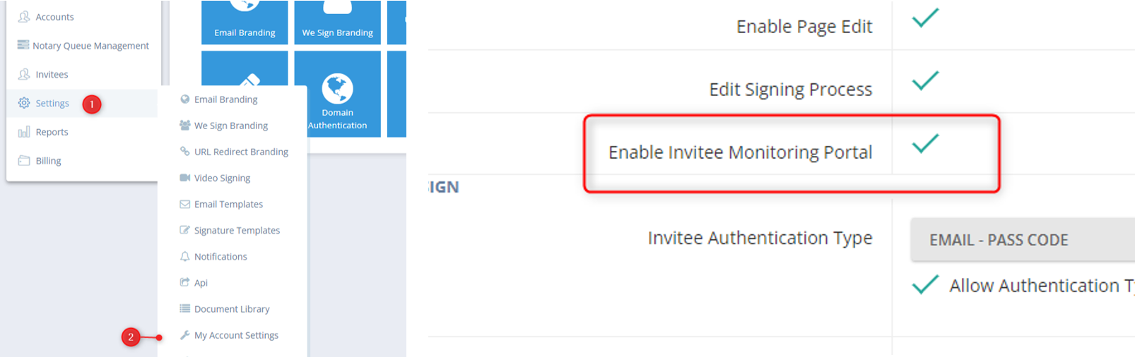Go to the Accounts page
This screenshot has width=1135, height=357.
54,17
